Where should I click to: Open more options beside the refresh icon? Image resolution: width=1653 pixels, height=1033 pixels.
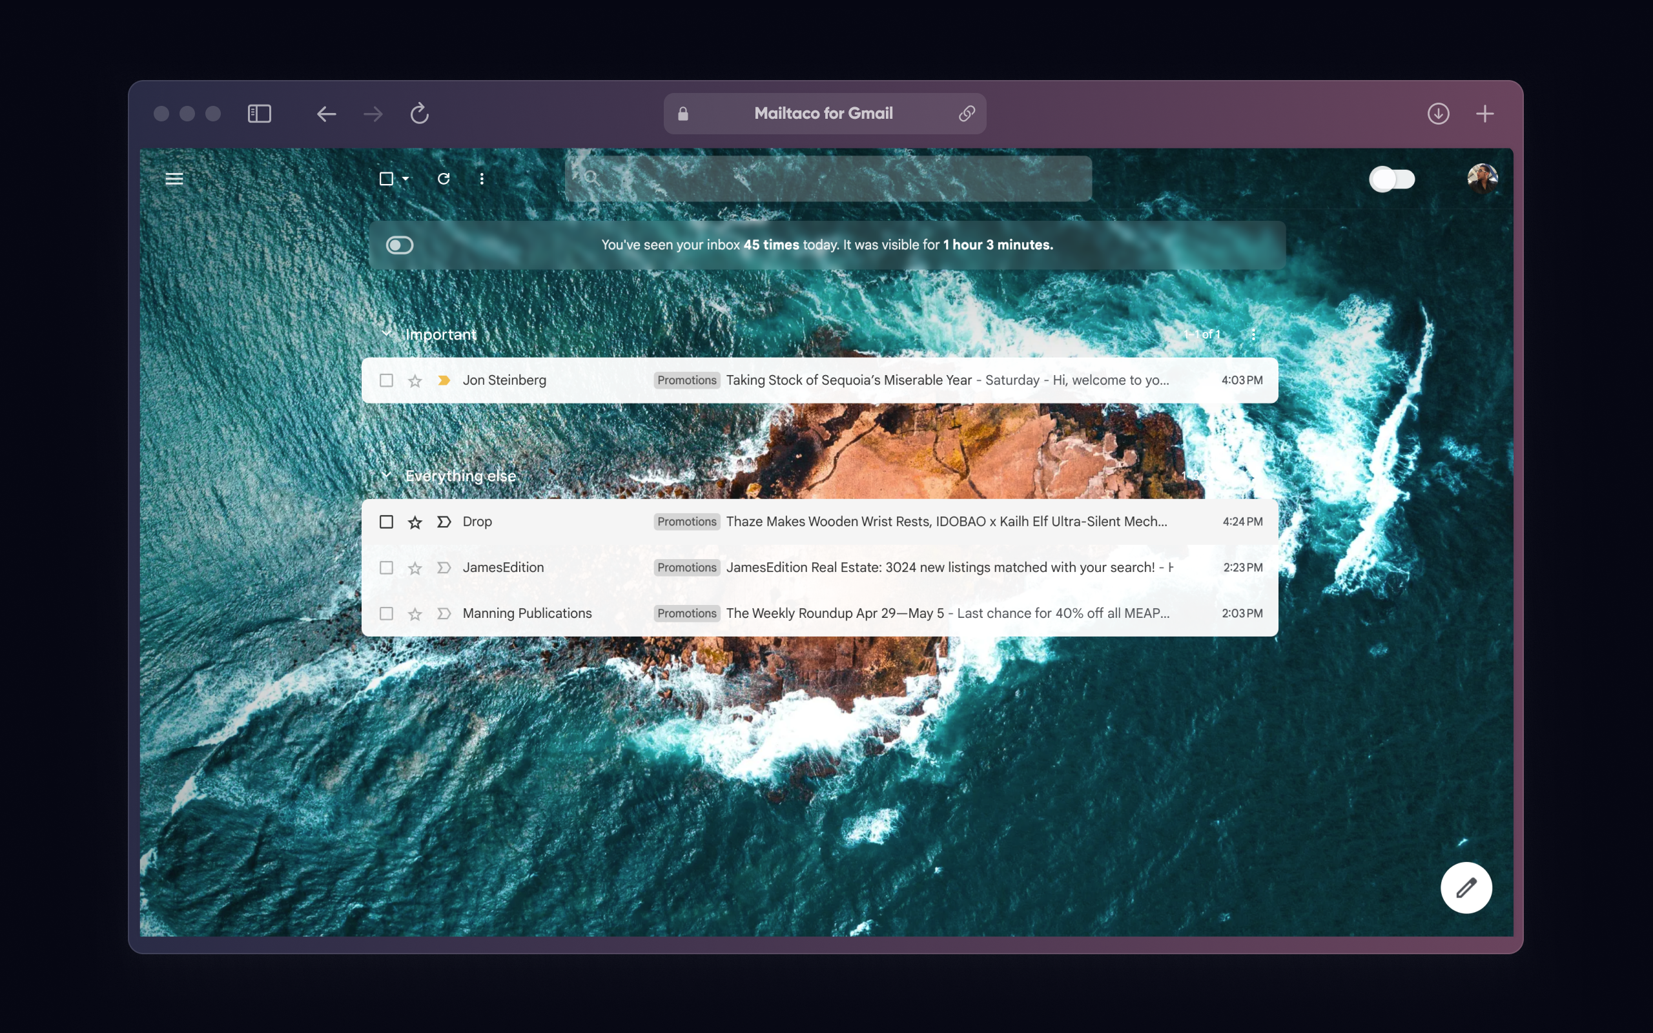[483, 178]
